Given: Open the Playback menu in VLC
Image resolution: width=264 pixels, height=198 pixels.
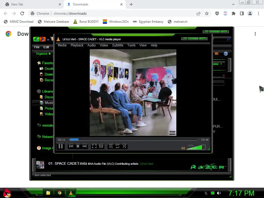Looking at the screenshot, I should pyautogui.click(x=77, y=45).
